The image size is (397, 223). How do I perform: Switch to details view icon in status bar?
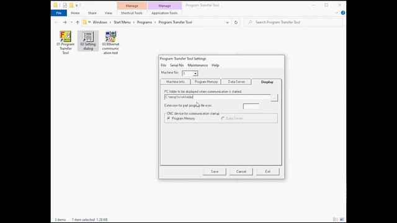click(335, 219)
